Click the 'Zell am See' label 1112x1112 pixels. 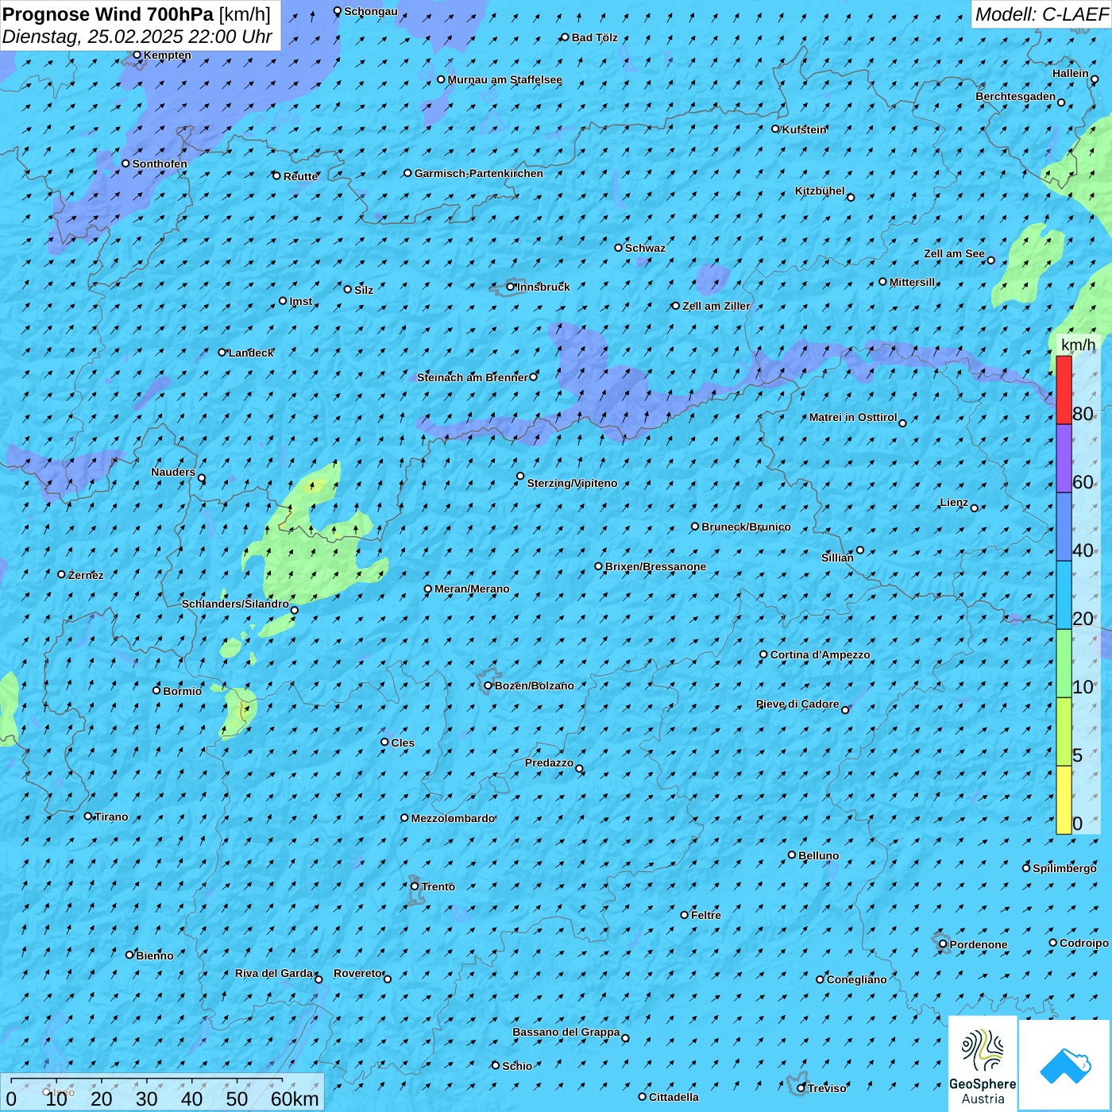954,253
